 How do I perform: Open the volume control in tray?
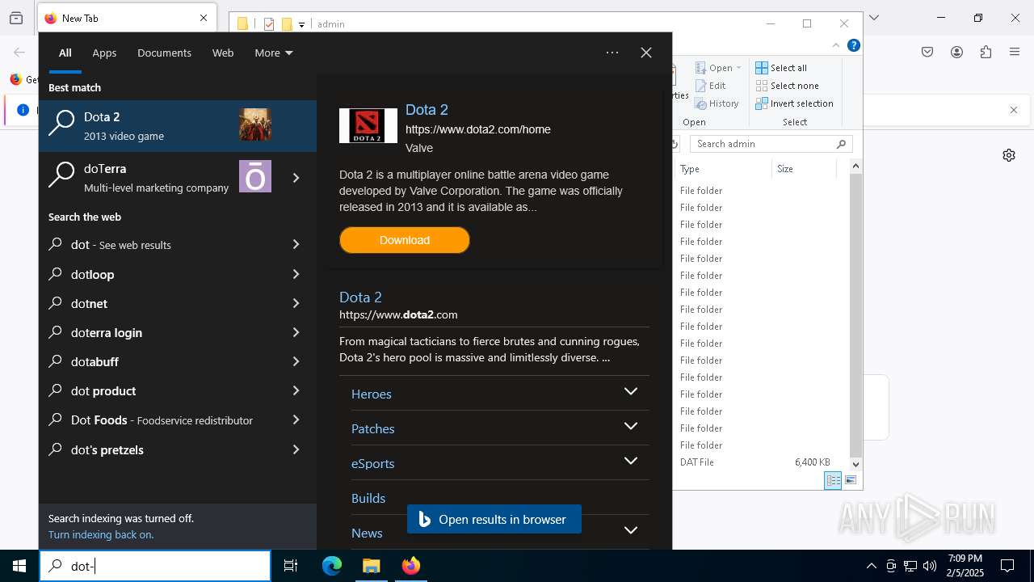[x=930, y=566]
